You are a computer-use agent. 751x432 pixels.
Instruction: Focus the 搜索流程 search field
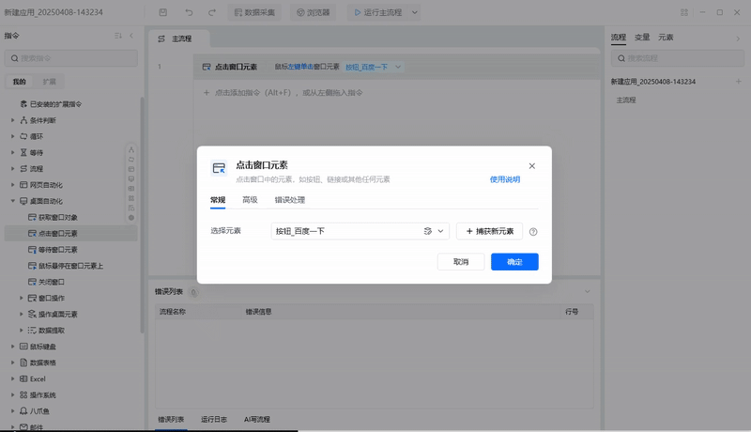point(677,58)
